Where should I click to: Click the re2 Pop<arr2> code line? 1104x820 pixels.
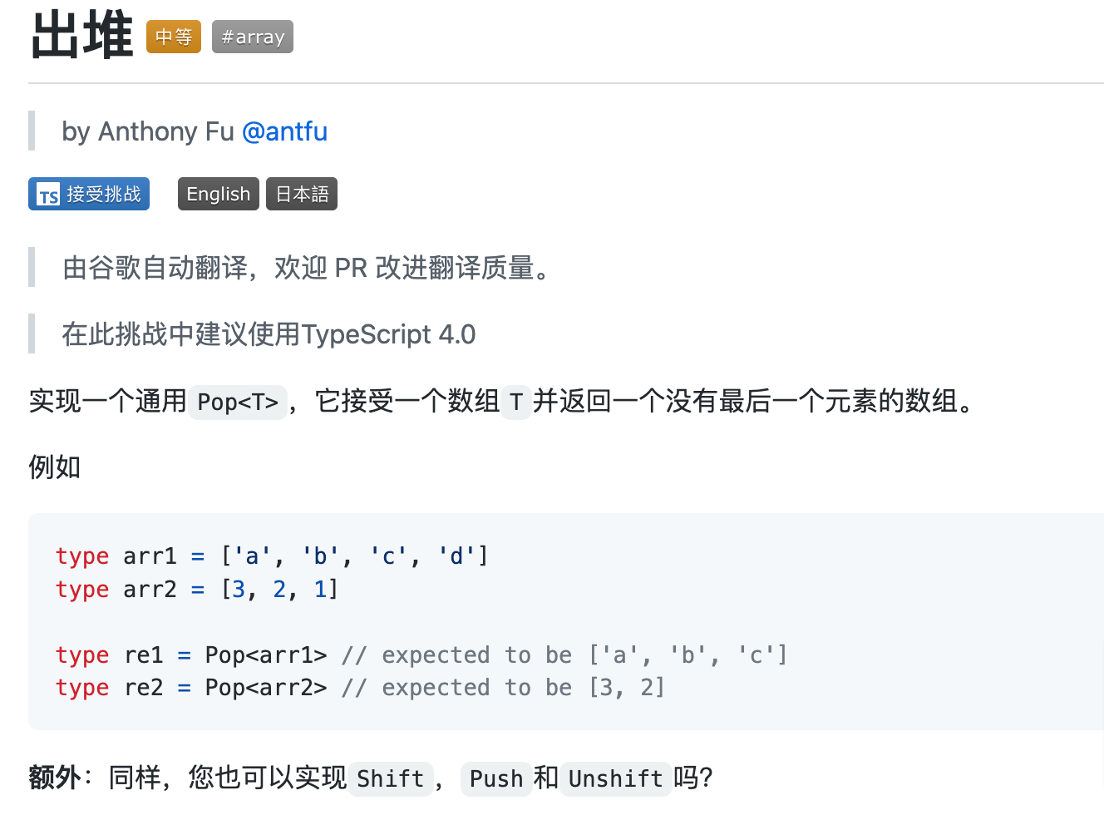360,688
